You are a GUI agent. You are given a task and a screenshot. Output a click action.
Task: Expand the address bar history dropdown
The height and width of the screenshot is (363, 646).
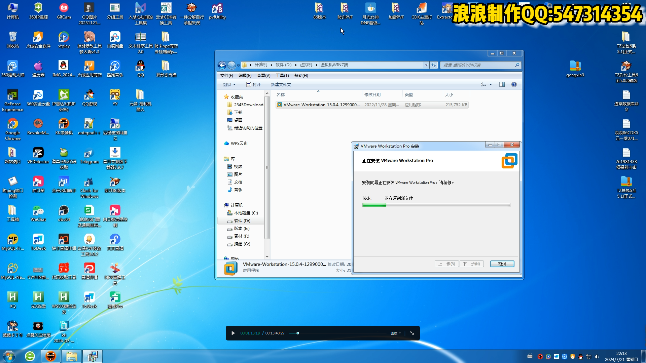click(x=426, y=65)
